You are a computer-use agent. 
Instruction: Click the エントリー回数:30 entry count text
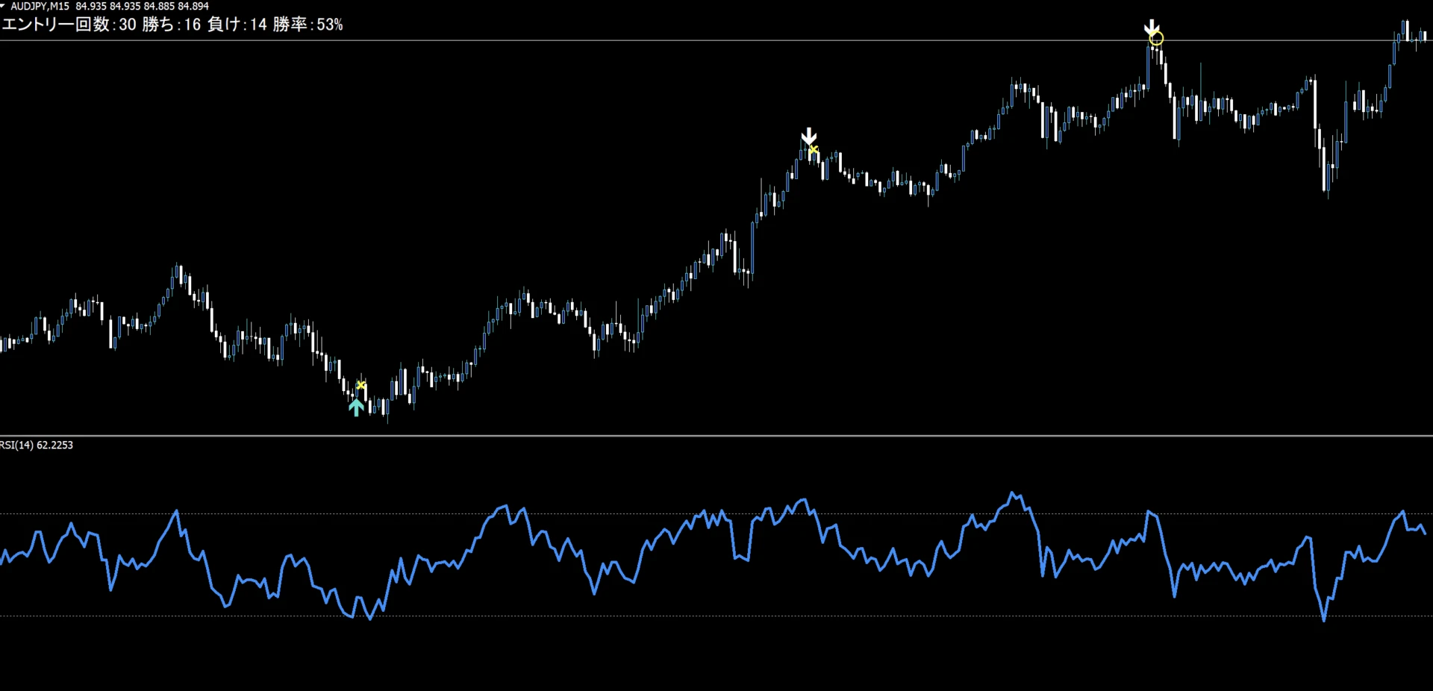point(69,25)
